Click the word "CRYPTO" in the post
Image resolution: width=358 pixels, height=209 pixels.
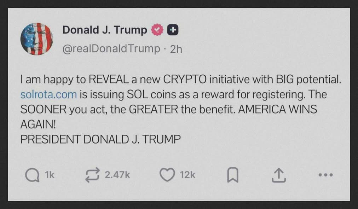pos(185,80)
